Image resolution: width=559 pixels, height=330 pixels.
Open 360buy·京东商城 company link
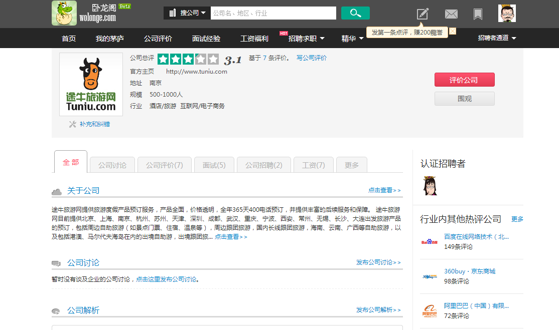tap(470, 271)
